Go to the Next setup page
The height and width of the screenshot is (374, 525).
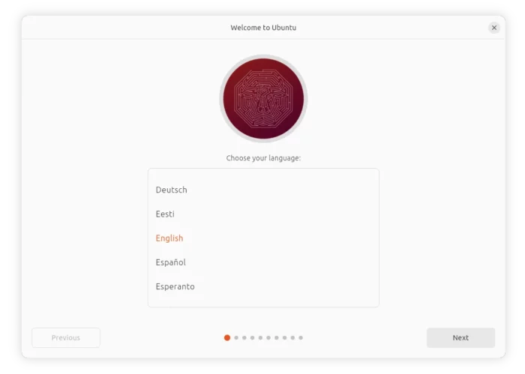[460, 337]
